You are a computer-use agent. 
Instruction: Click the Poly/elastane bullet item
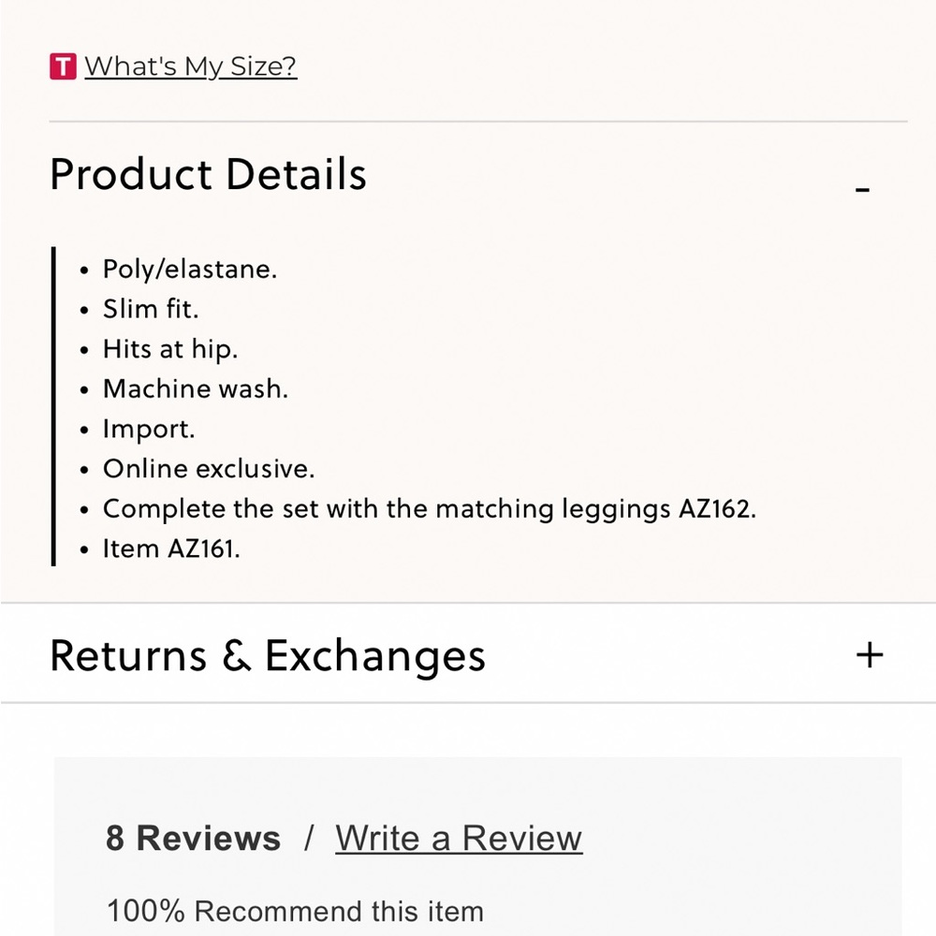tap(190, 270)
